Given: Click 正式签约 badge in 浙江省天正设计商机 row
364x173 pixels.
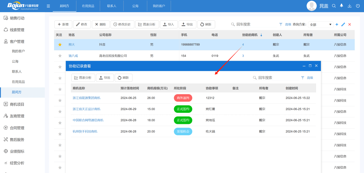Looking at the screenshot, I should click(x=183, y=109).
